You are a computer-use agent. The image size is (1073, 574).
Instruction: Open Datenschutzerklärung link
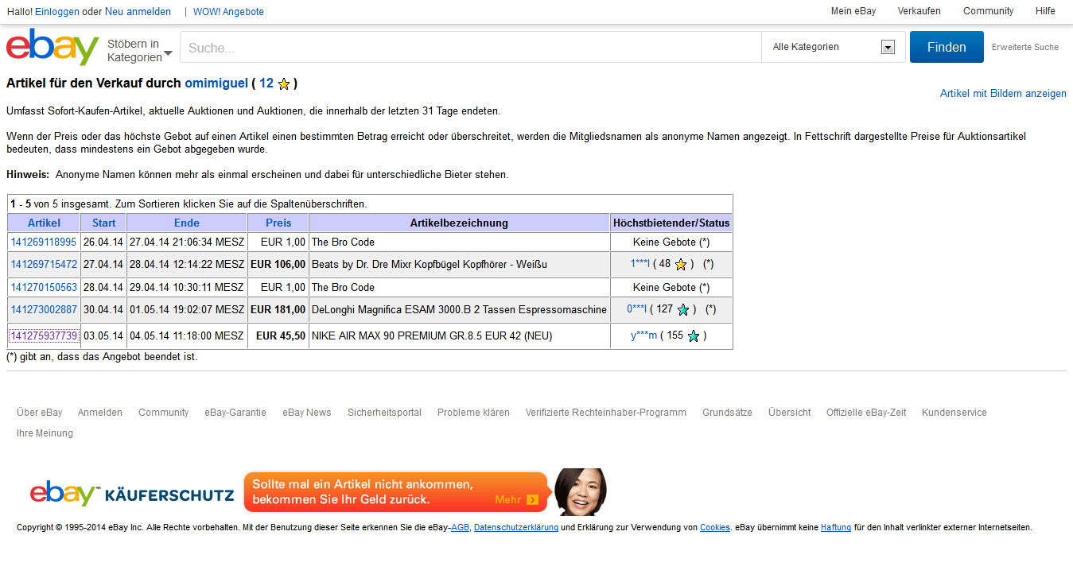tap(516, 527)
